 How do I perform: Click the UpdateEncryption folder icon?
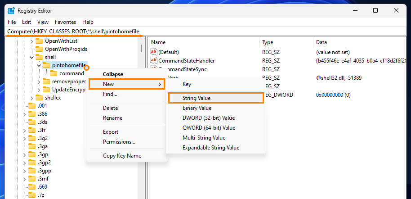(46, 90)
